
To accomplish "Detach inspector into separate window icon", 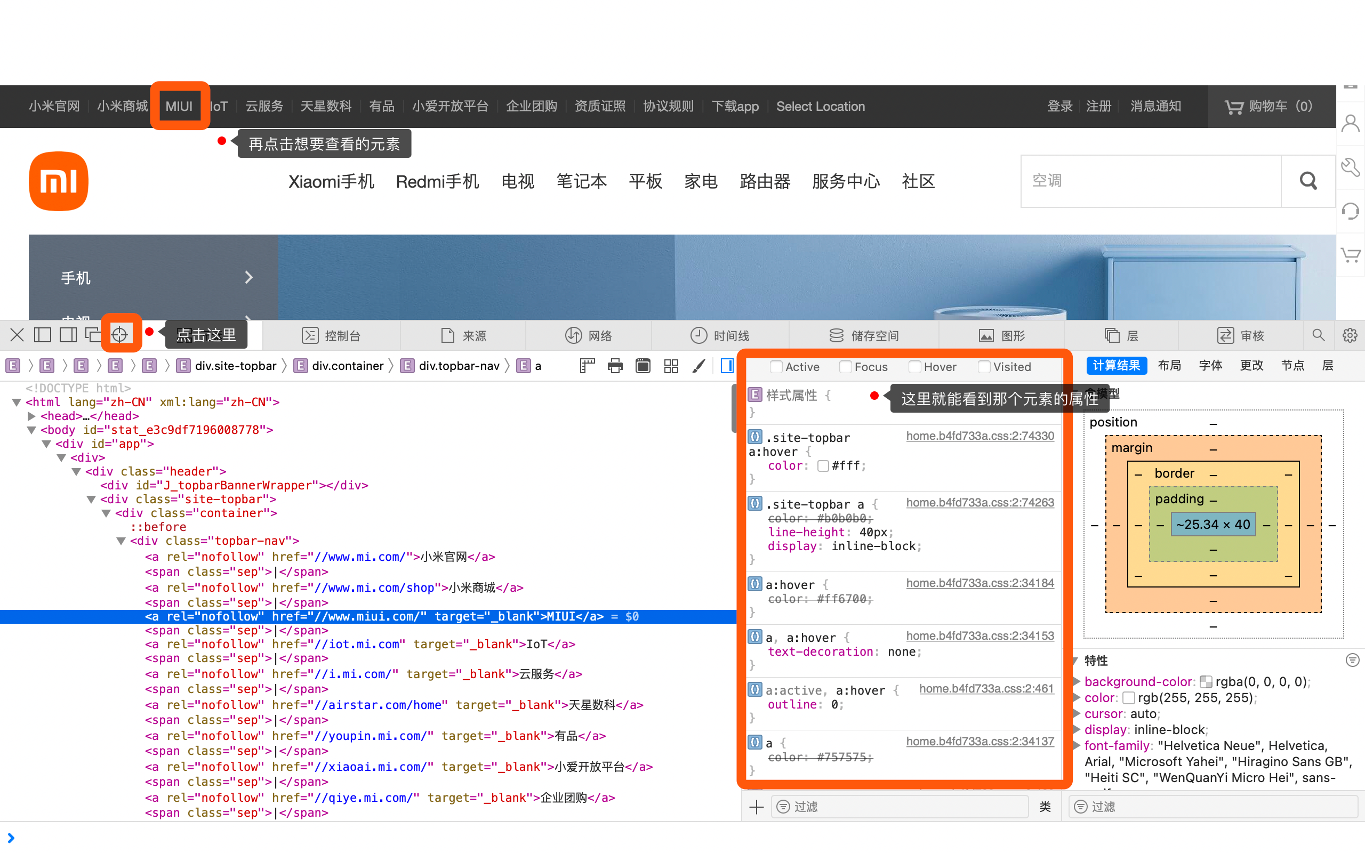I will pyautogui.click(x=93, y=335).
